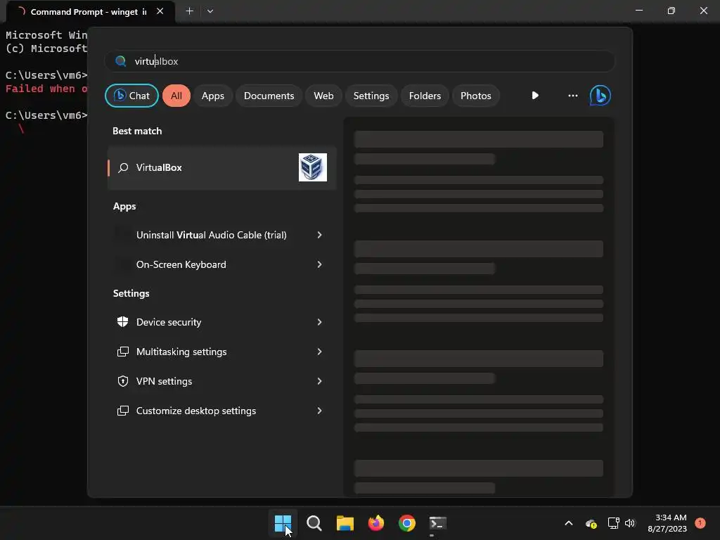Viewport: 720px width, 540px height.
Task: Click the Multitasking settings icon
Action: (122, 352)
